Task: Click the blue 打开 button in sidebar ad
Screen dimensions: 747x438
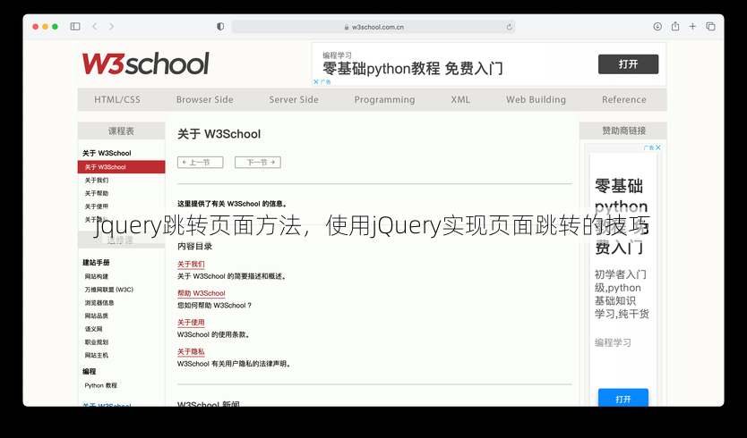Action: [x=623, y=399]
